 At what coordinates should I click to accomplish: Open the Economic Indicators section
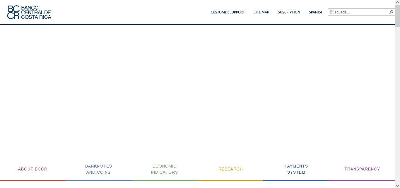(x=164, y=169)
